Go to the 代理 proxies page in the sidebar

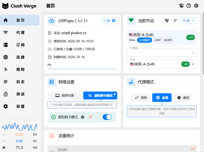tap(20, 33)
